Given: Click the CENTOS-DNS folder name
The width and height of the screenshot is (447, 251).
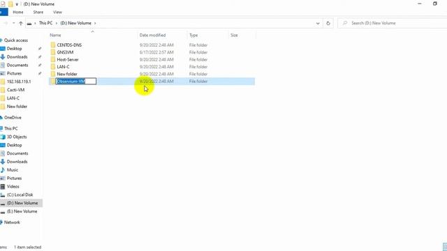Looking at the screenshot, I should tap(69, 45).
